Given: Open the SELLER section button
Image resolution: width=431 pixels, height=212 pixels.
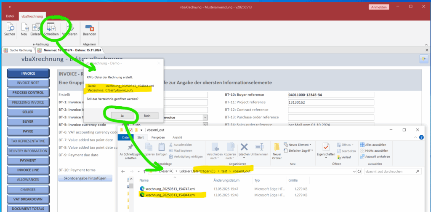Looking at the screenshot, I should (28, 112).
